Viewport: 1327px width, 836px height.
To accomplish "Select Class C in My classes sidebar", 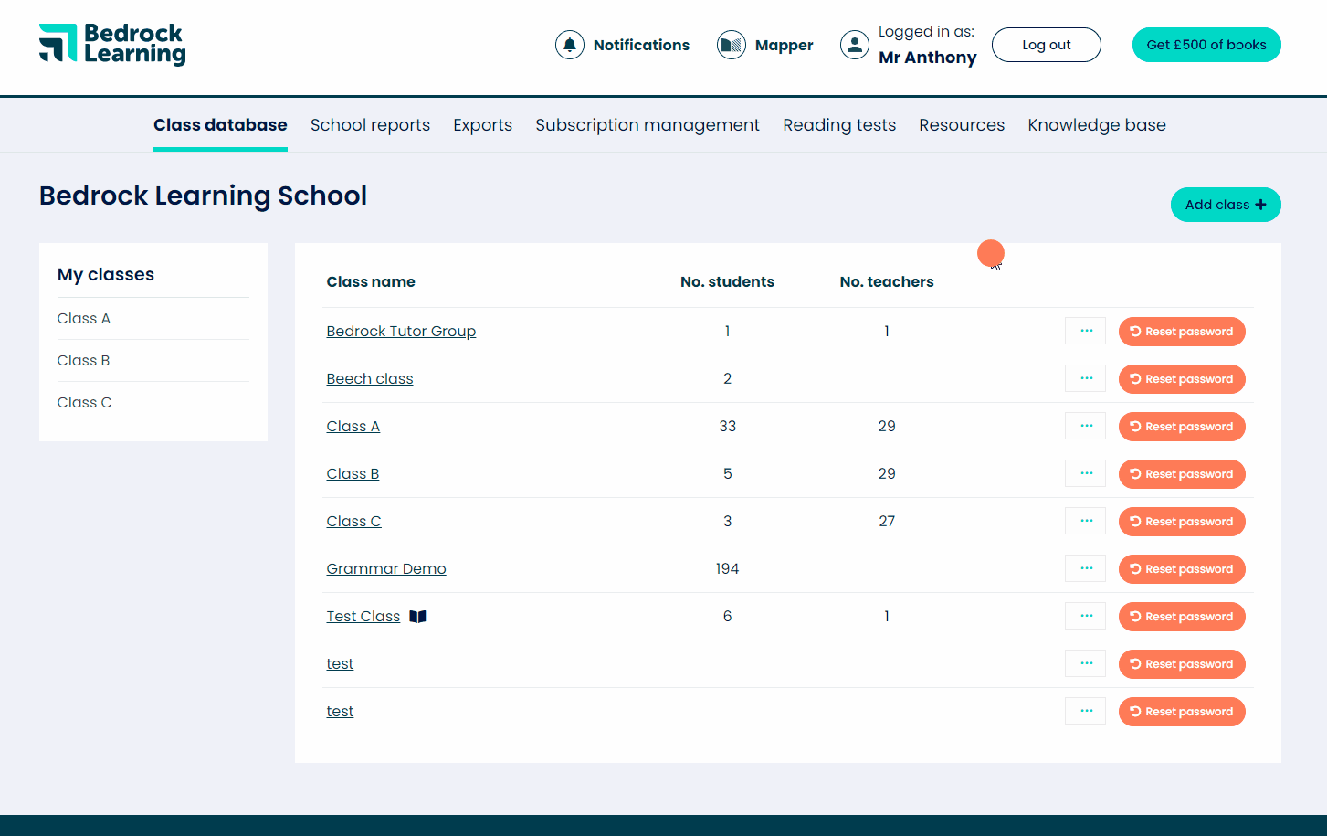I will click(84, 402).
